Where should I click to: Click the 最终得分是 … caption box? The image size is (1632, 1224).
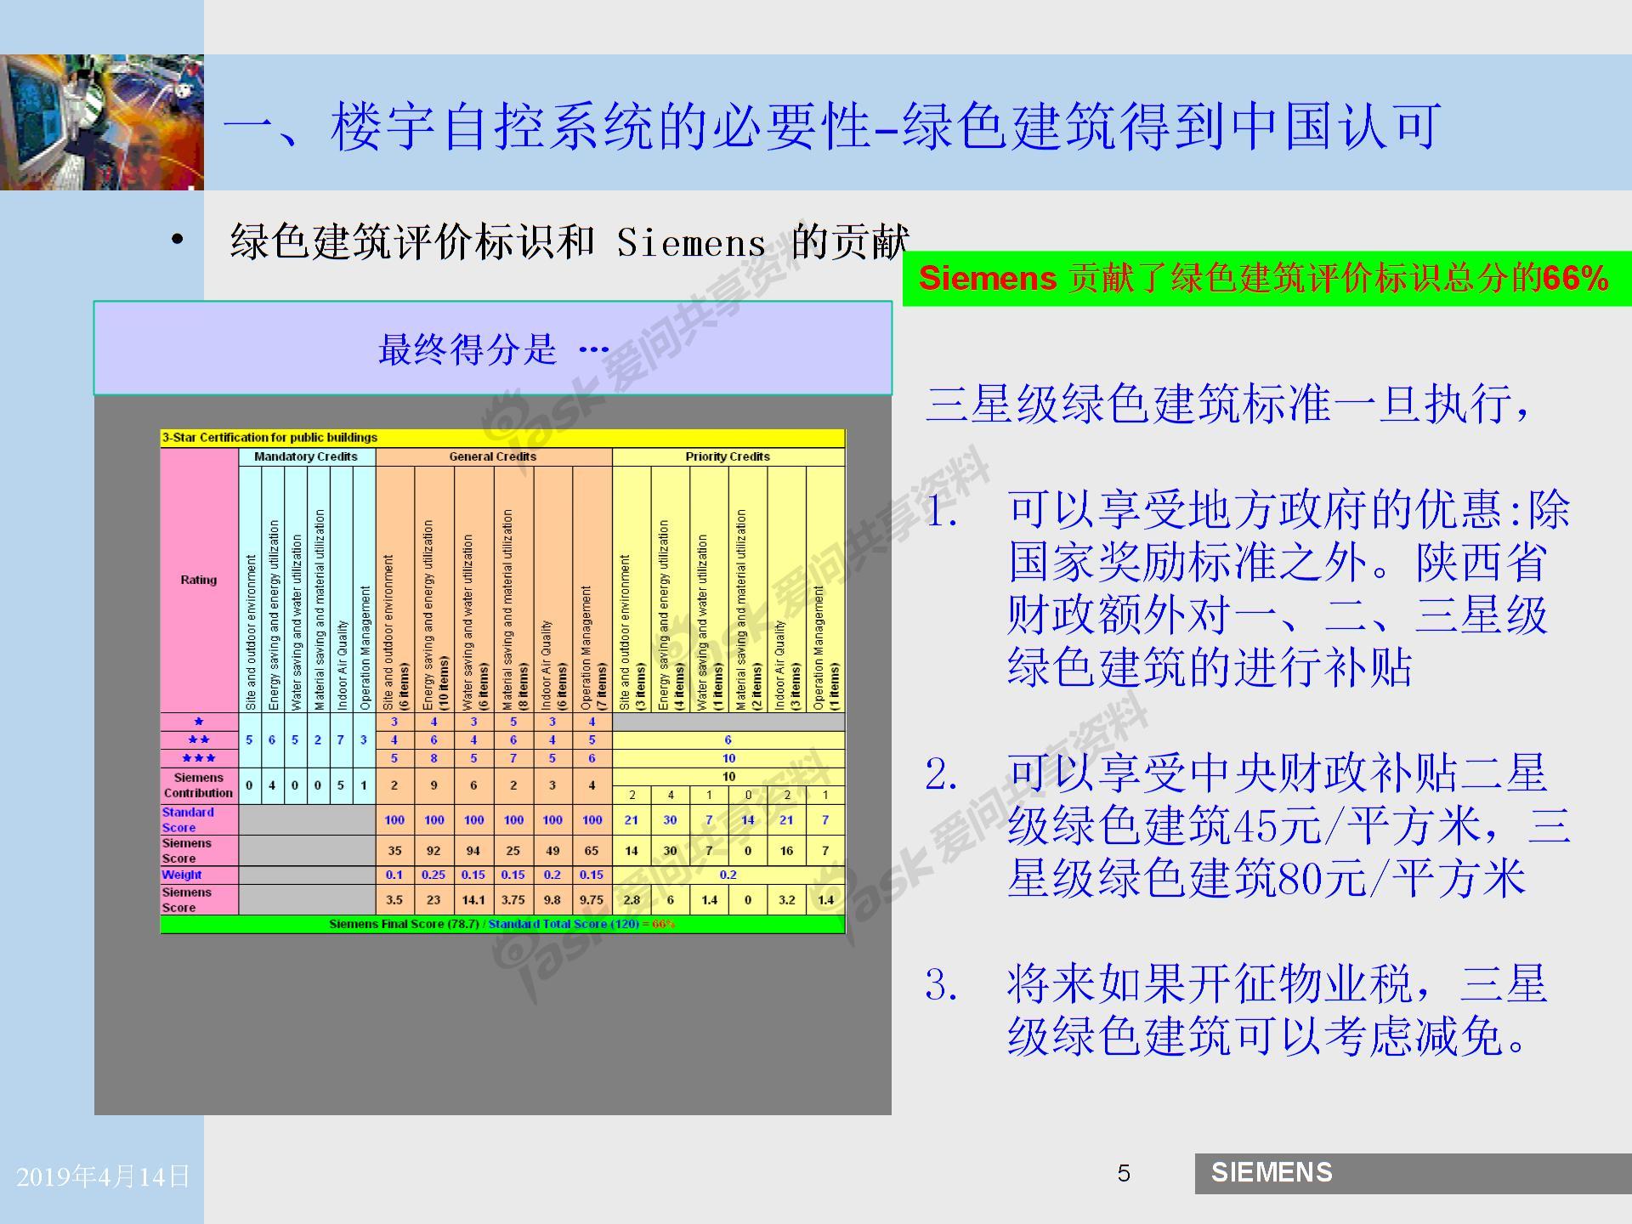[x=493, y=348]
